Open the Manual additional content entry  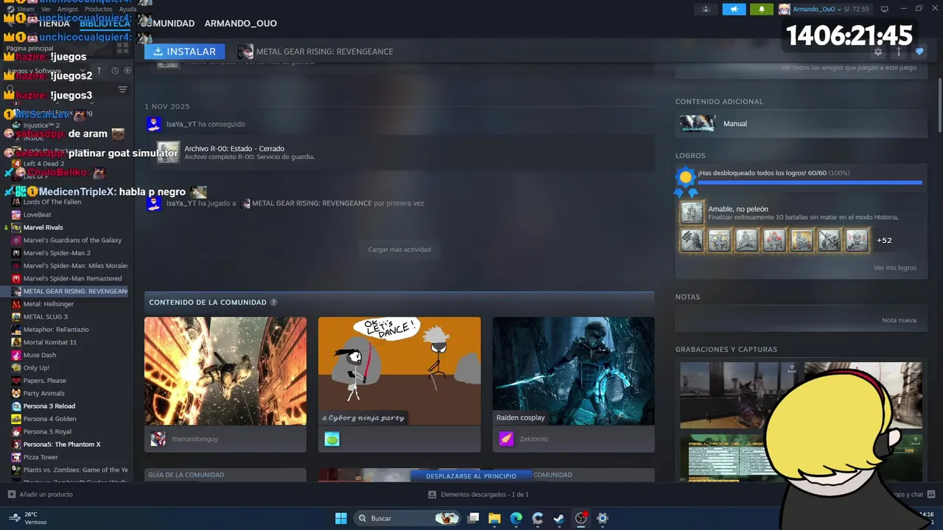pyautogui.click(x=801, y=124)
